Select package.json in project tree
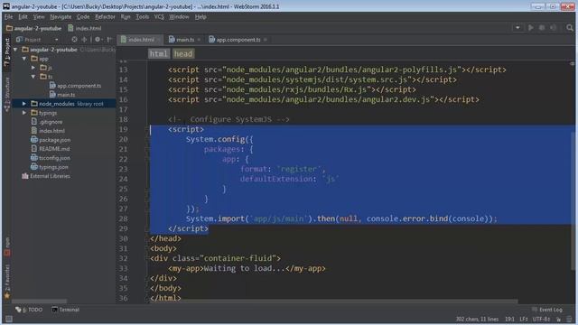 pos(51,140)
